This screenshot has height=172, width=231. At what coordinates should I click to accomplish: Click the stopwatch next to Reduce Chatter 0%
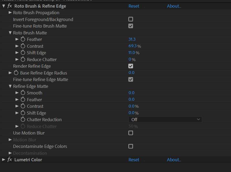[23, 60]
